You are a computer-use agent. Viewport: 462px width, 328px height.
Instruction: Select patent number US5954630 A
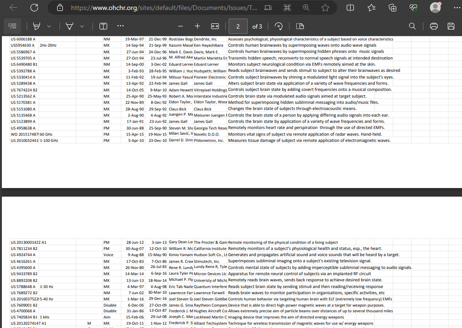tap(23, 45)
